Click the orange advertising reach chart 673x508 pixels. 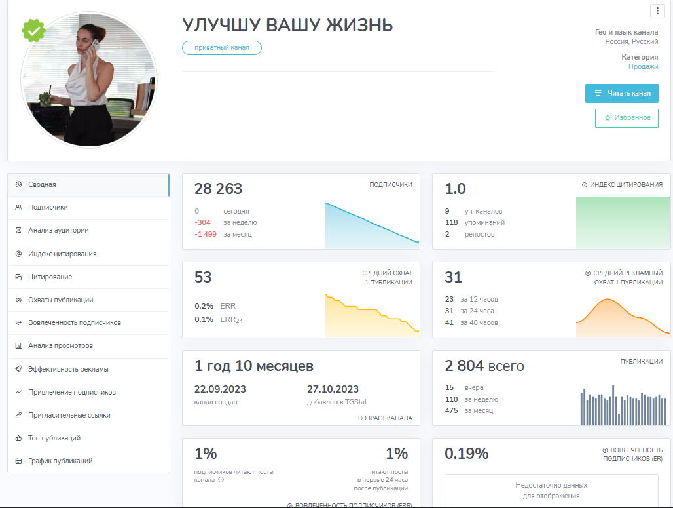click(x=623, y=317)
